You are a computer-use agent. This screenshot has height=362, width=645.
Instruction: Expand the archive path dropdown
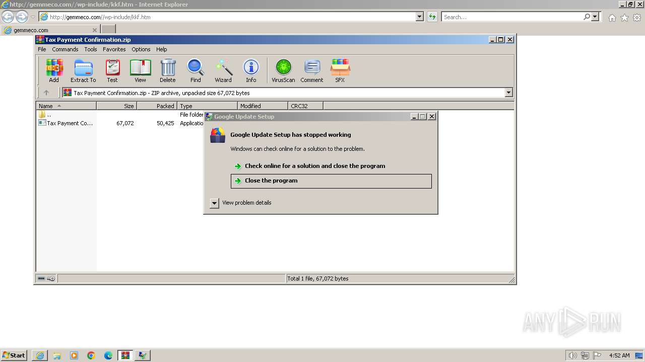tap(508, 93)
